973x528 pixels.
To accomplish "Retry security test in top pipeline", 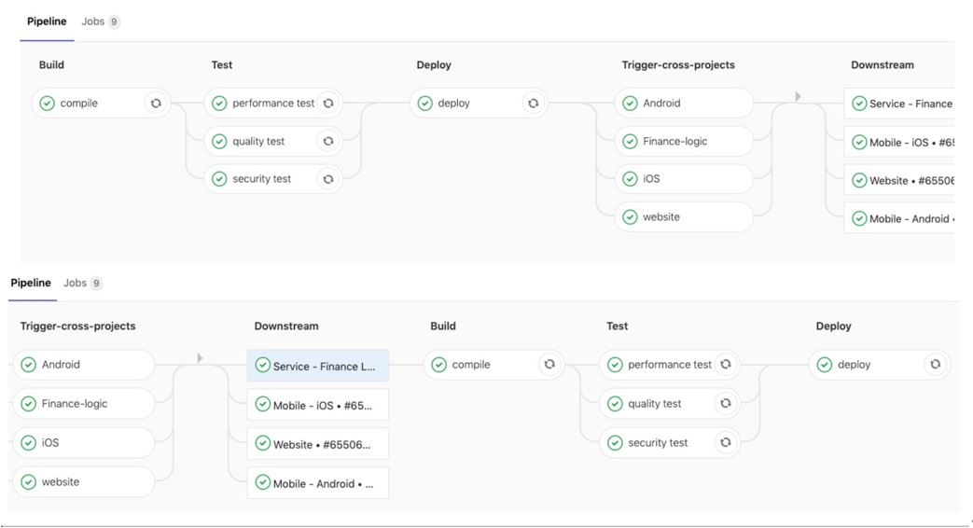I will coord(328,179).
